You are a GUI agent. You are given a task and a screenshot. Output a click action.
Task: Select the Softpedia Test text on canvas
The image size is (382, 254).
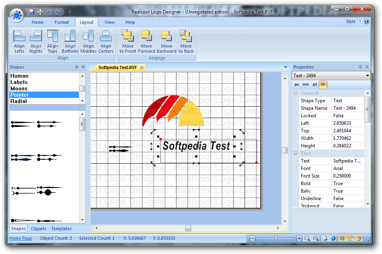click(196, 146)
